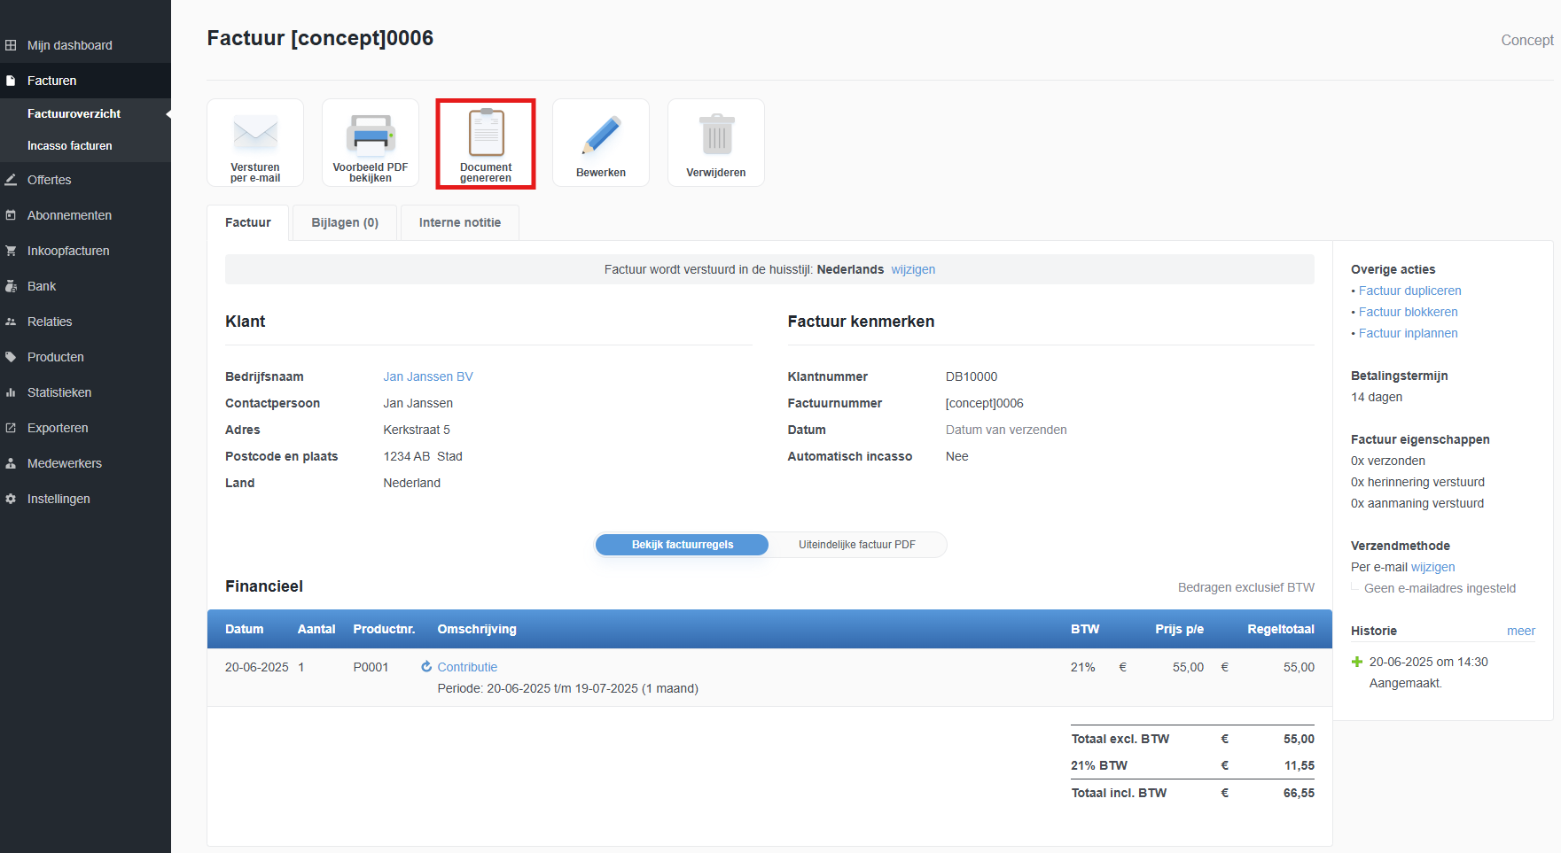The height and width of the screenshot is (853, 1561).
Task: Open the Bijlagen (0) tab
Action: 345,222
